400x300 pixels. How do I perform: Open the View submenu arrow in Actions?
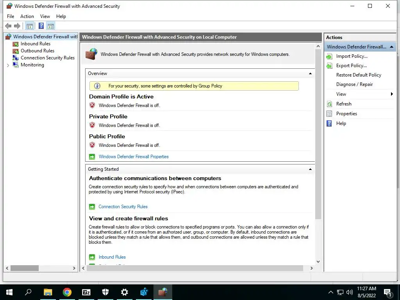pyautogui.click(x=392, y=94)
